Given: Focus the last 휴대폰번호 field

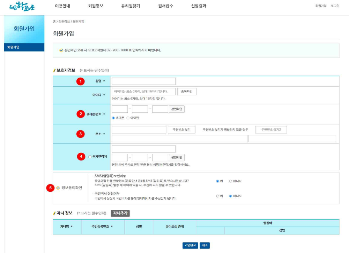Looking at the screenshot, I should click(x=160, y=109).
